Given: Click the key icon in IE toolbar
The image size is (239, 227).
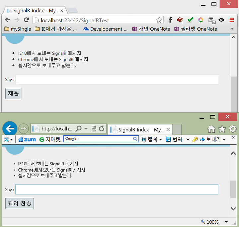Looking at the screenshot, I should point(195,139).
